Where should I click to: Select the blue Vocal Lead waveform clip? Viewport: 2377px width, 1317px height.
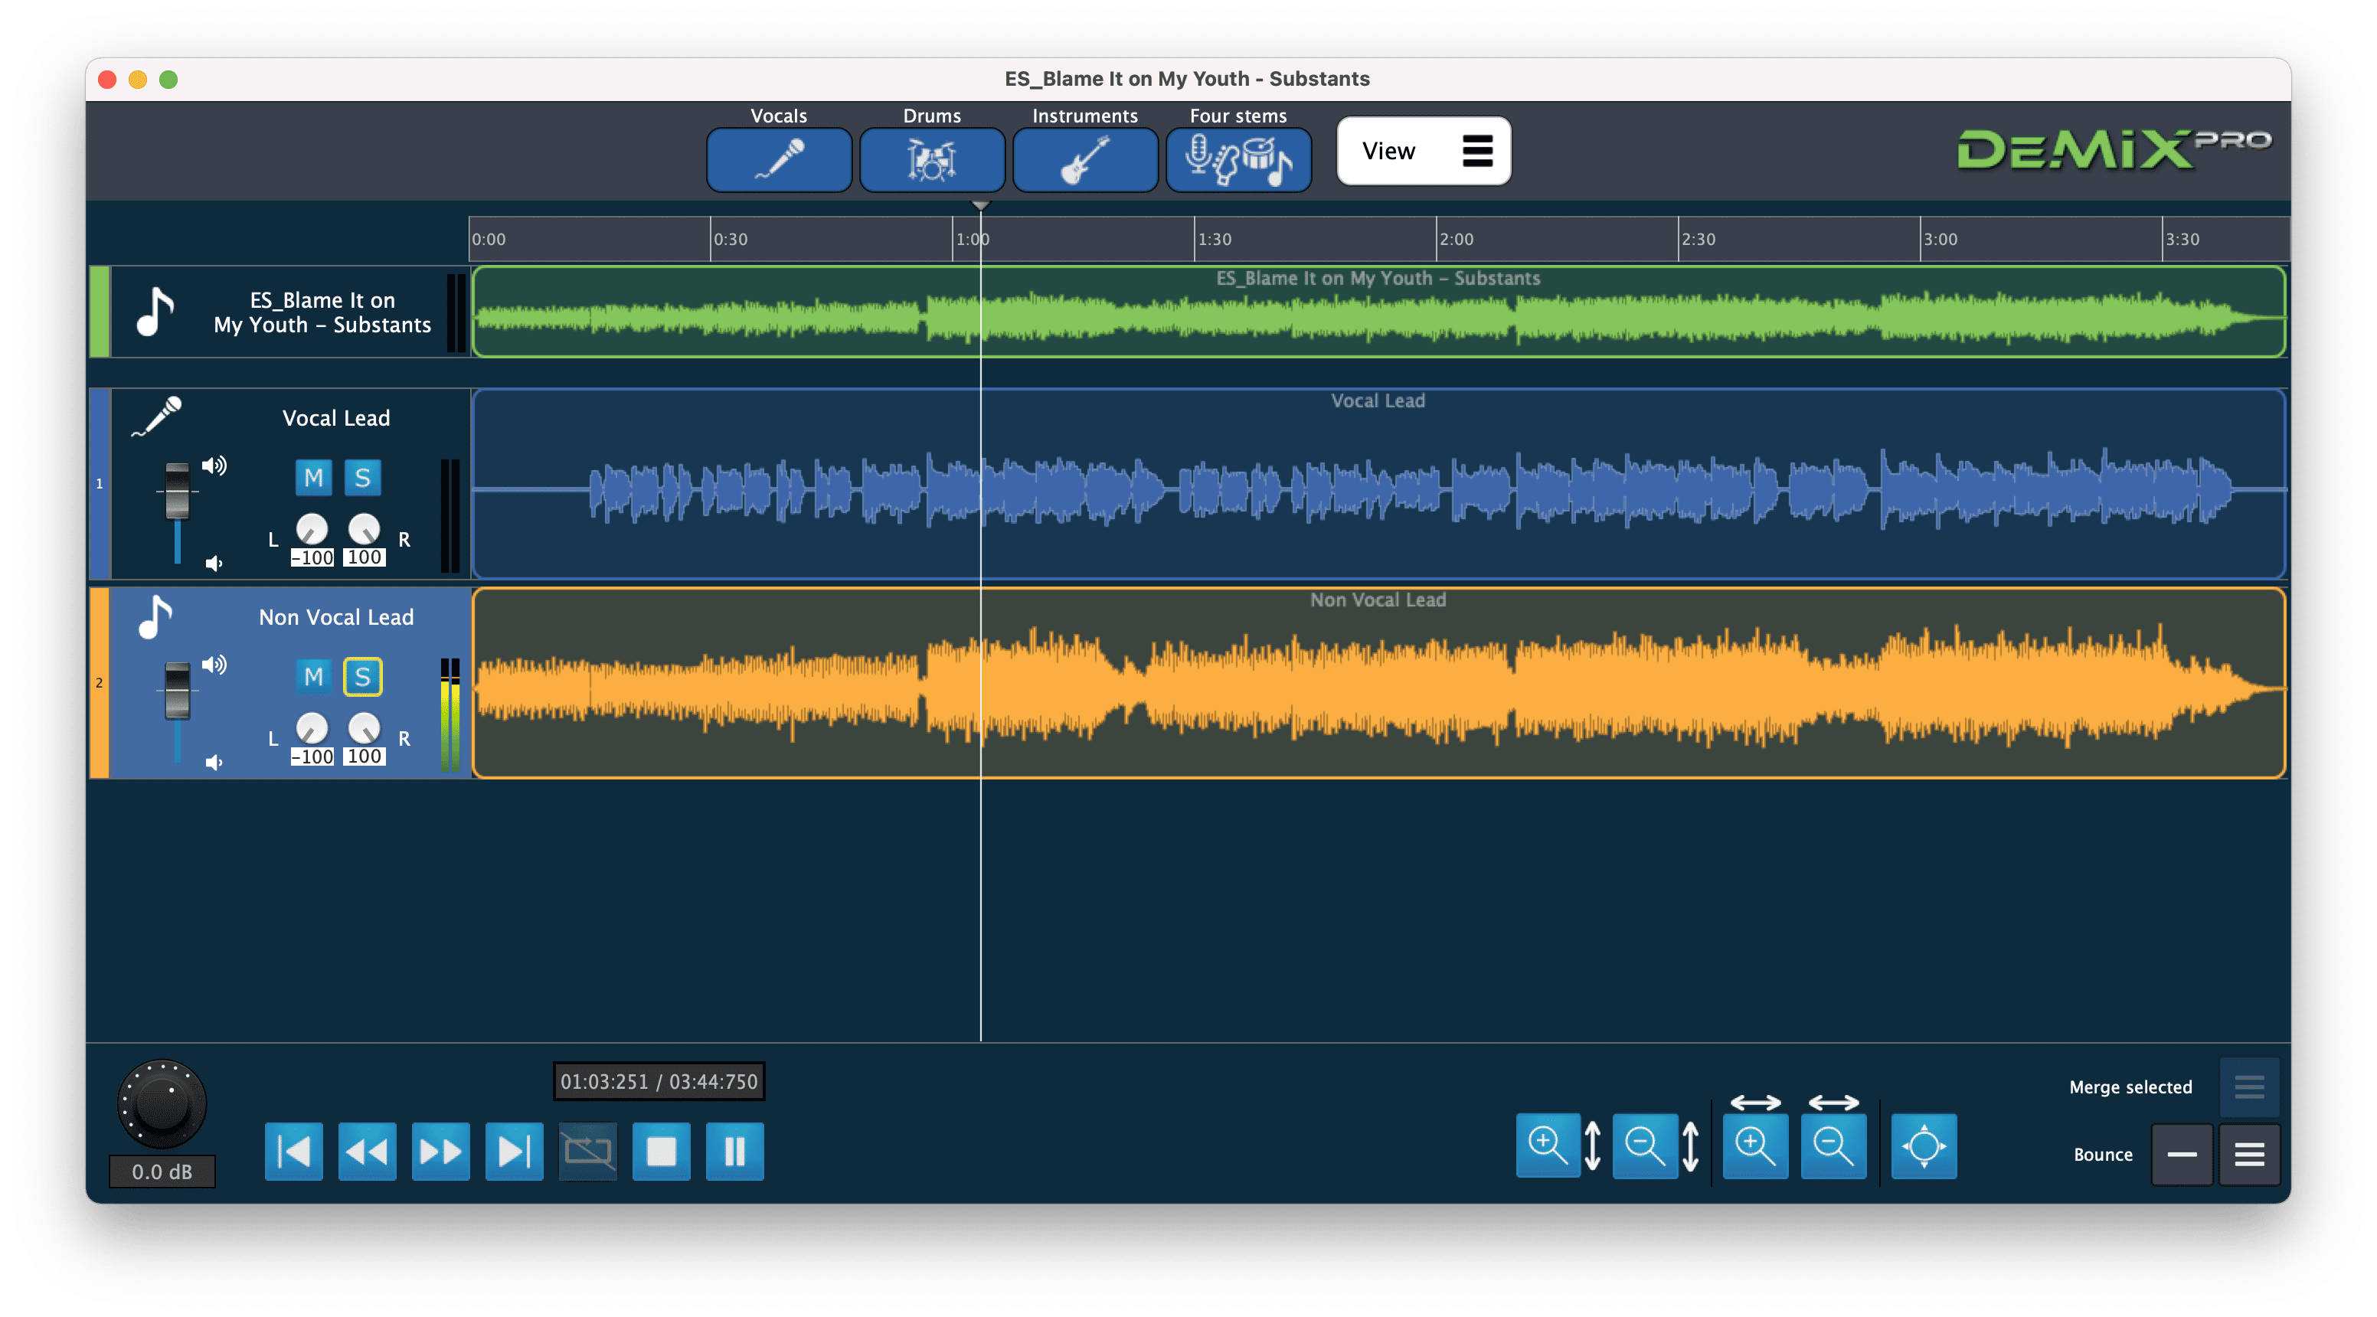tap(1378, 484)
